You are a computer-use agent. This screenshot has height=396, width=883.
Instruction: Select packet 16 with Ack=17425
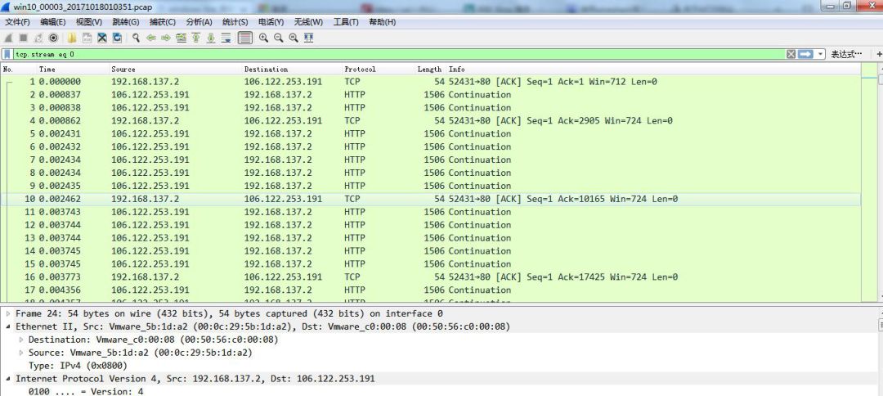pos(430,277)
